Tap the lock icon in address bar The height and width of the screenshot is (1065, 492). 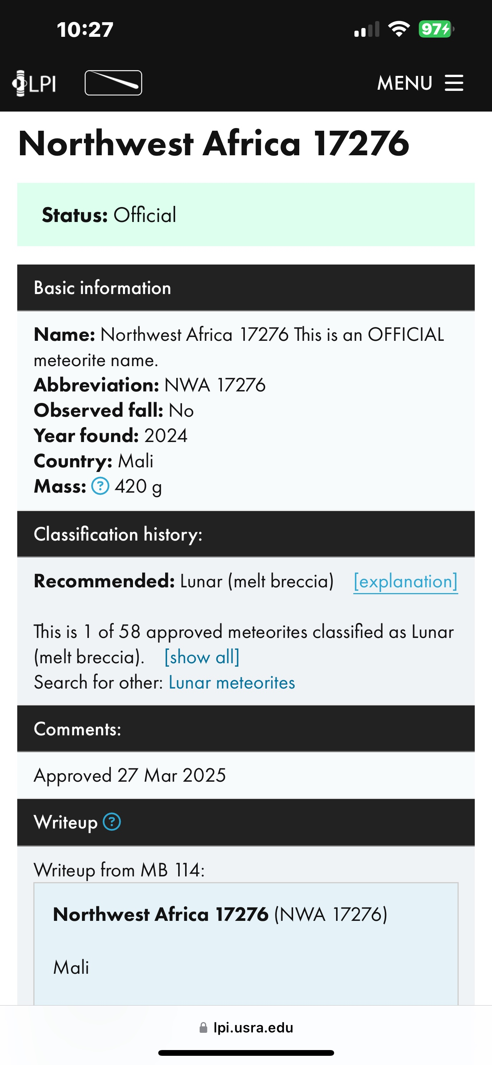(203, 1027)
